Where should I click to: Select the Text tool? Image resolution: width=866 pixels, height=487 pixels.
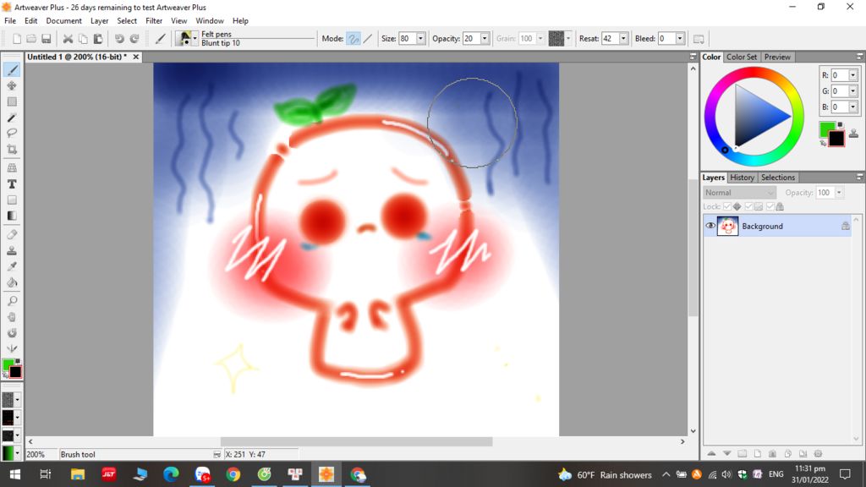pos(12,183)
